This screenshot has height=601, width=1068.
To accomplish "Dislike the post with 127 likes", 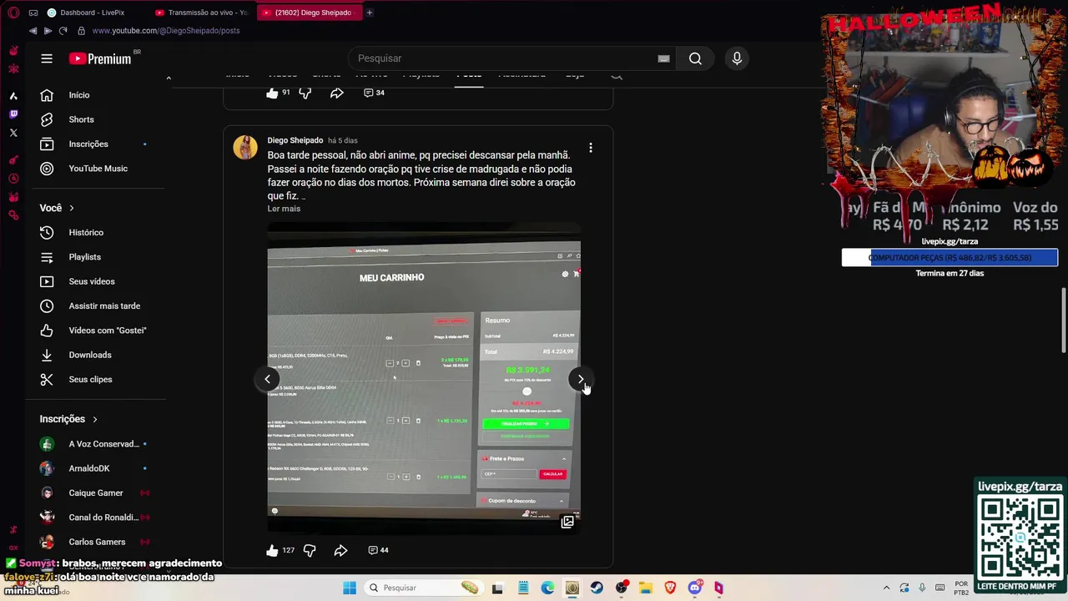I will point(310,550).
